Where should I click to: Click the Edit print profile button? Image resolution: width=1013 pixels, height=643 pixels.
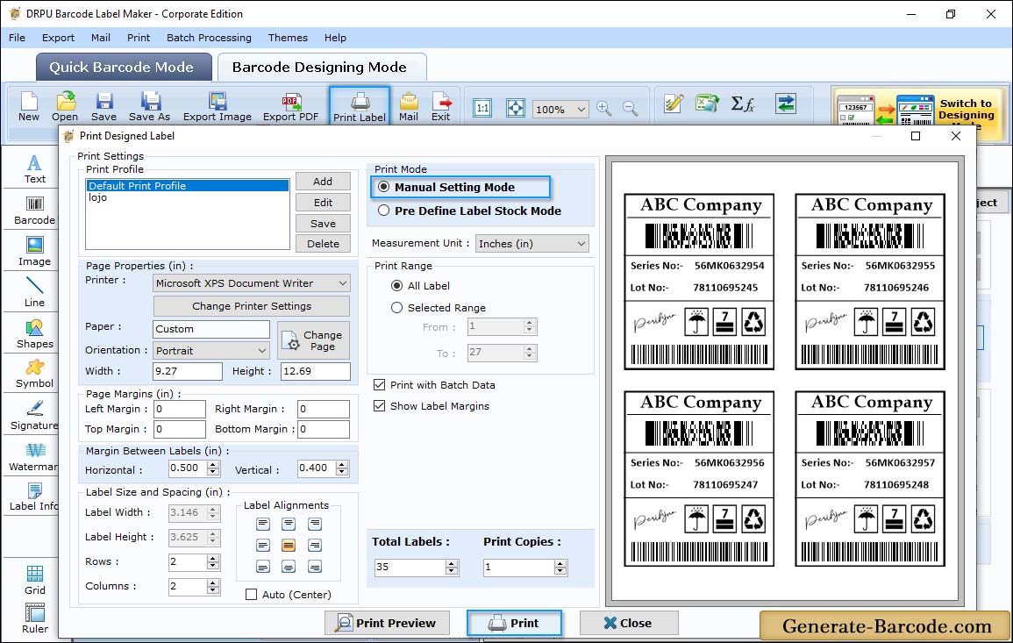323,203
